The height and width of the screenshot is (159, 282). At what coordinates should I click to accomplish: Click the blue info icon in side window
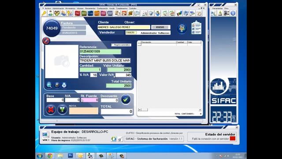233,13
